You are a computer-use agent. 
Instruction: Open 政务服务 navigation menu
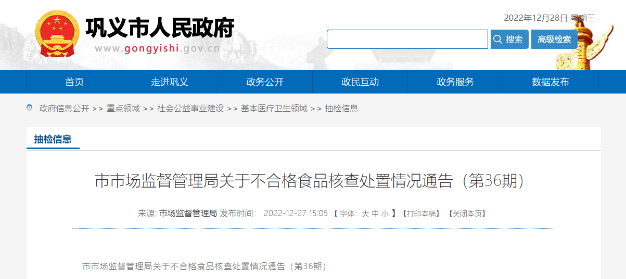click(455, 82)
